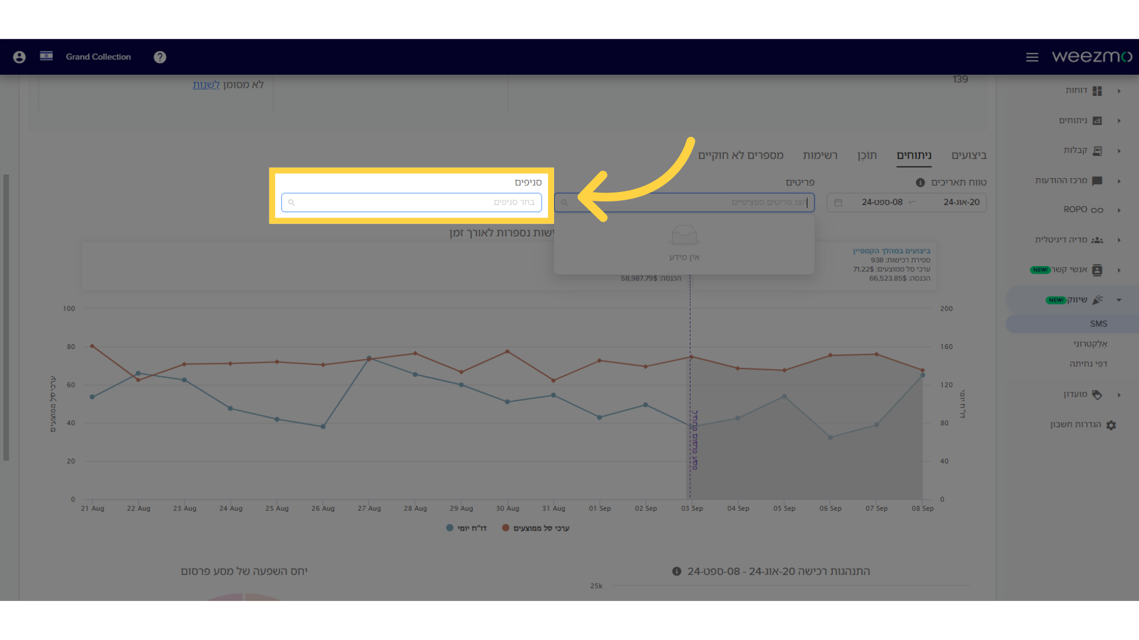This screenshot has width=1139, height=640.
Task: Click the אנשי קשר contacts icon
Action: point(1097,270)
